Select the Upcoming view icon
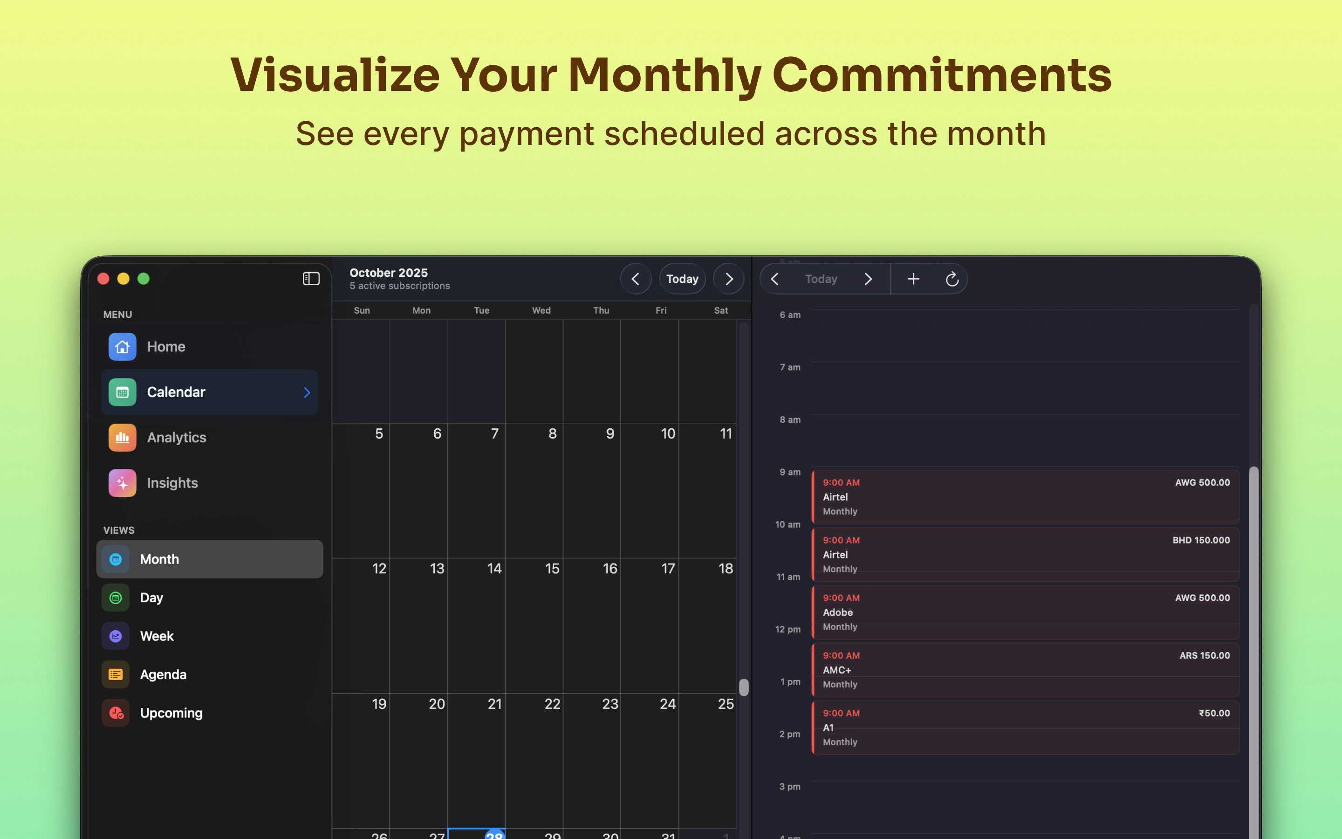1342x839 pixels. (x=116, y=713)
